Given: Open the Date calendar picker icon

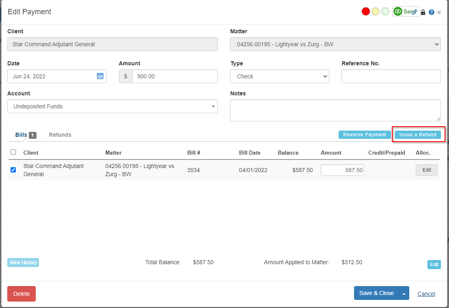Looking at the screenshot, I should click(x=100, y=76).
